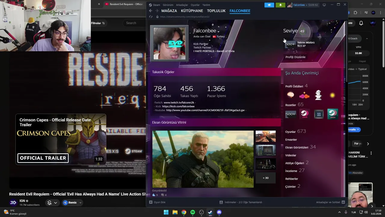The width and height of the screenshot is (385, 217).
Task: Expand the Remix button dropdown arrow
Action: [80, 203]
